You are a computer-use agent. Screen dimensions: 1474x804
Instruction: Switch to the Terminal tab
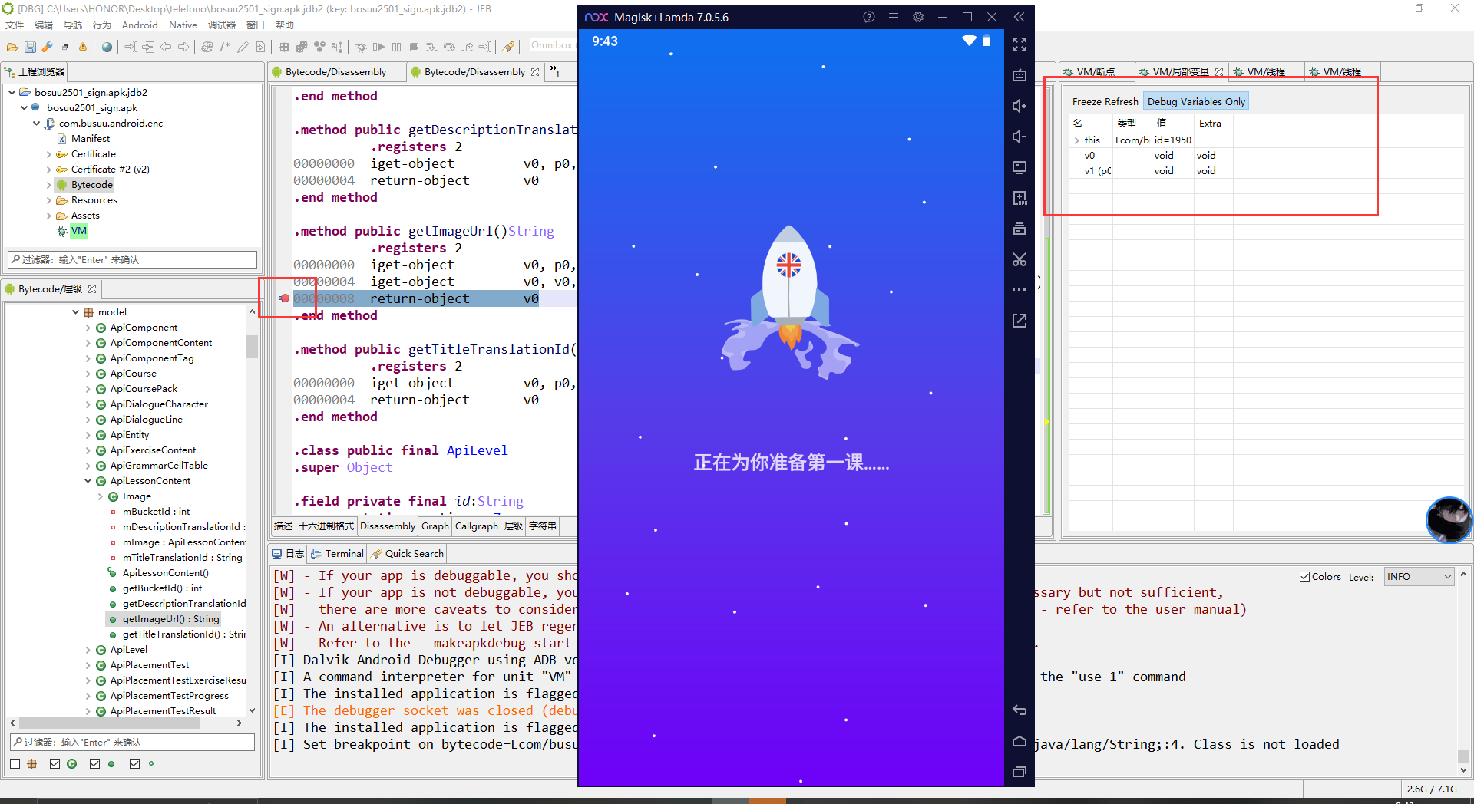pos(338,554)
